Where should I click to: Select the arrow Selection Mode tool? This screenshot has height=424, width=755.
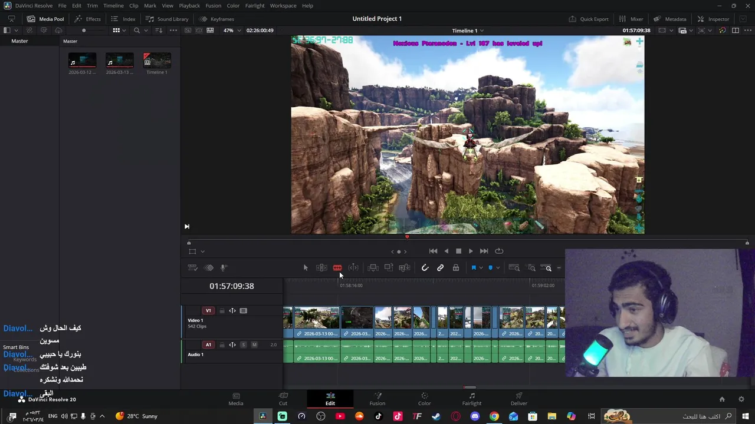click(306, 268)
